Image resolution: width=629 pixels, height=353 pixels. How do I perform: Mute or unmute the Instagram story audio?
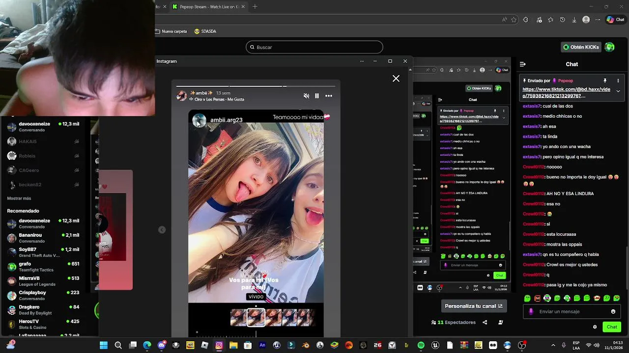pos(306,96)
